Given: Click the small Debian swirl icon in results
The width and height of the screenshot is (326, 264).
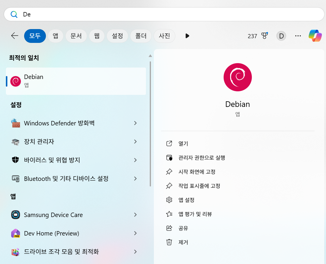Looking at the screenshot, I should coord(16,81).
